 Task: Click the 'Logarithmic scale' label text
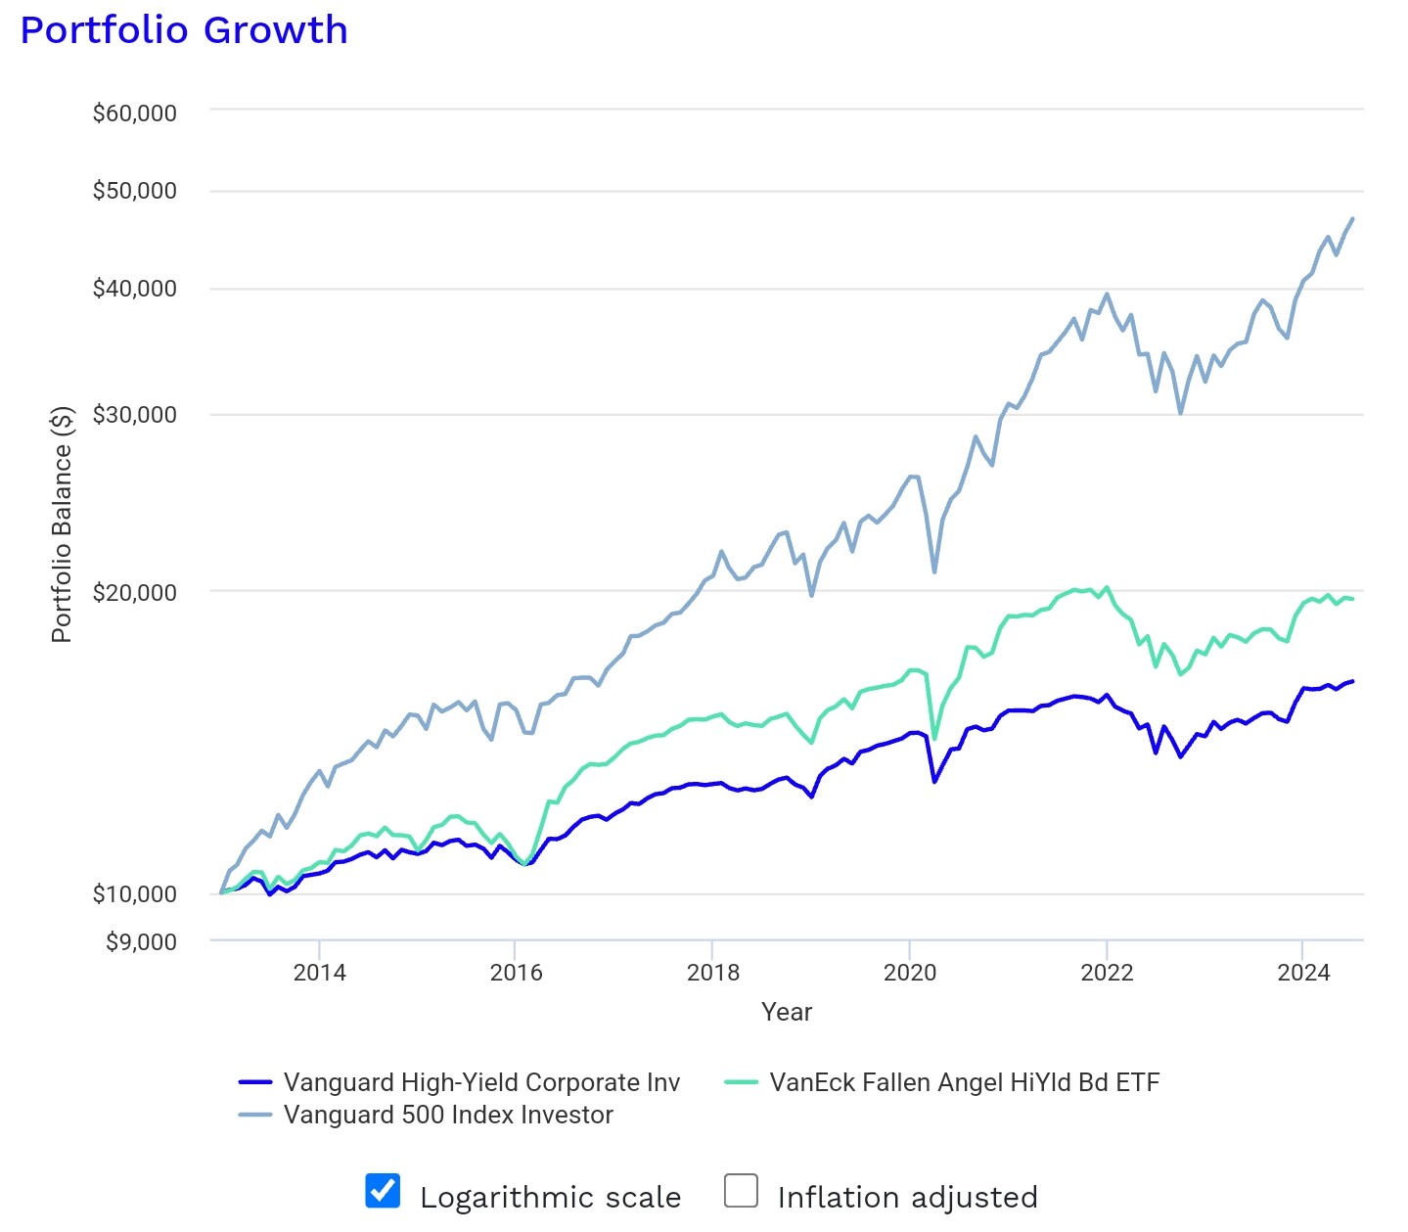click(x=550, y=1197)
